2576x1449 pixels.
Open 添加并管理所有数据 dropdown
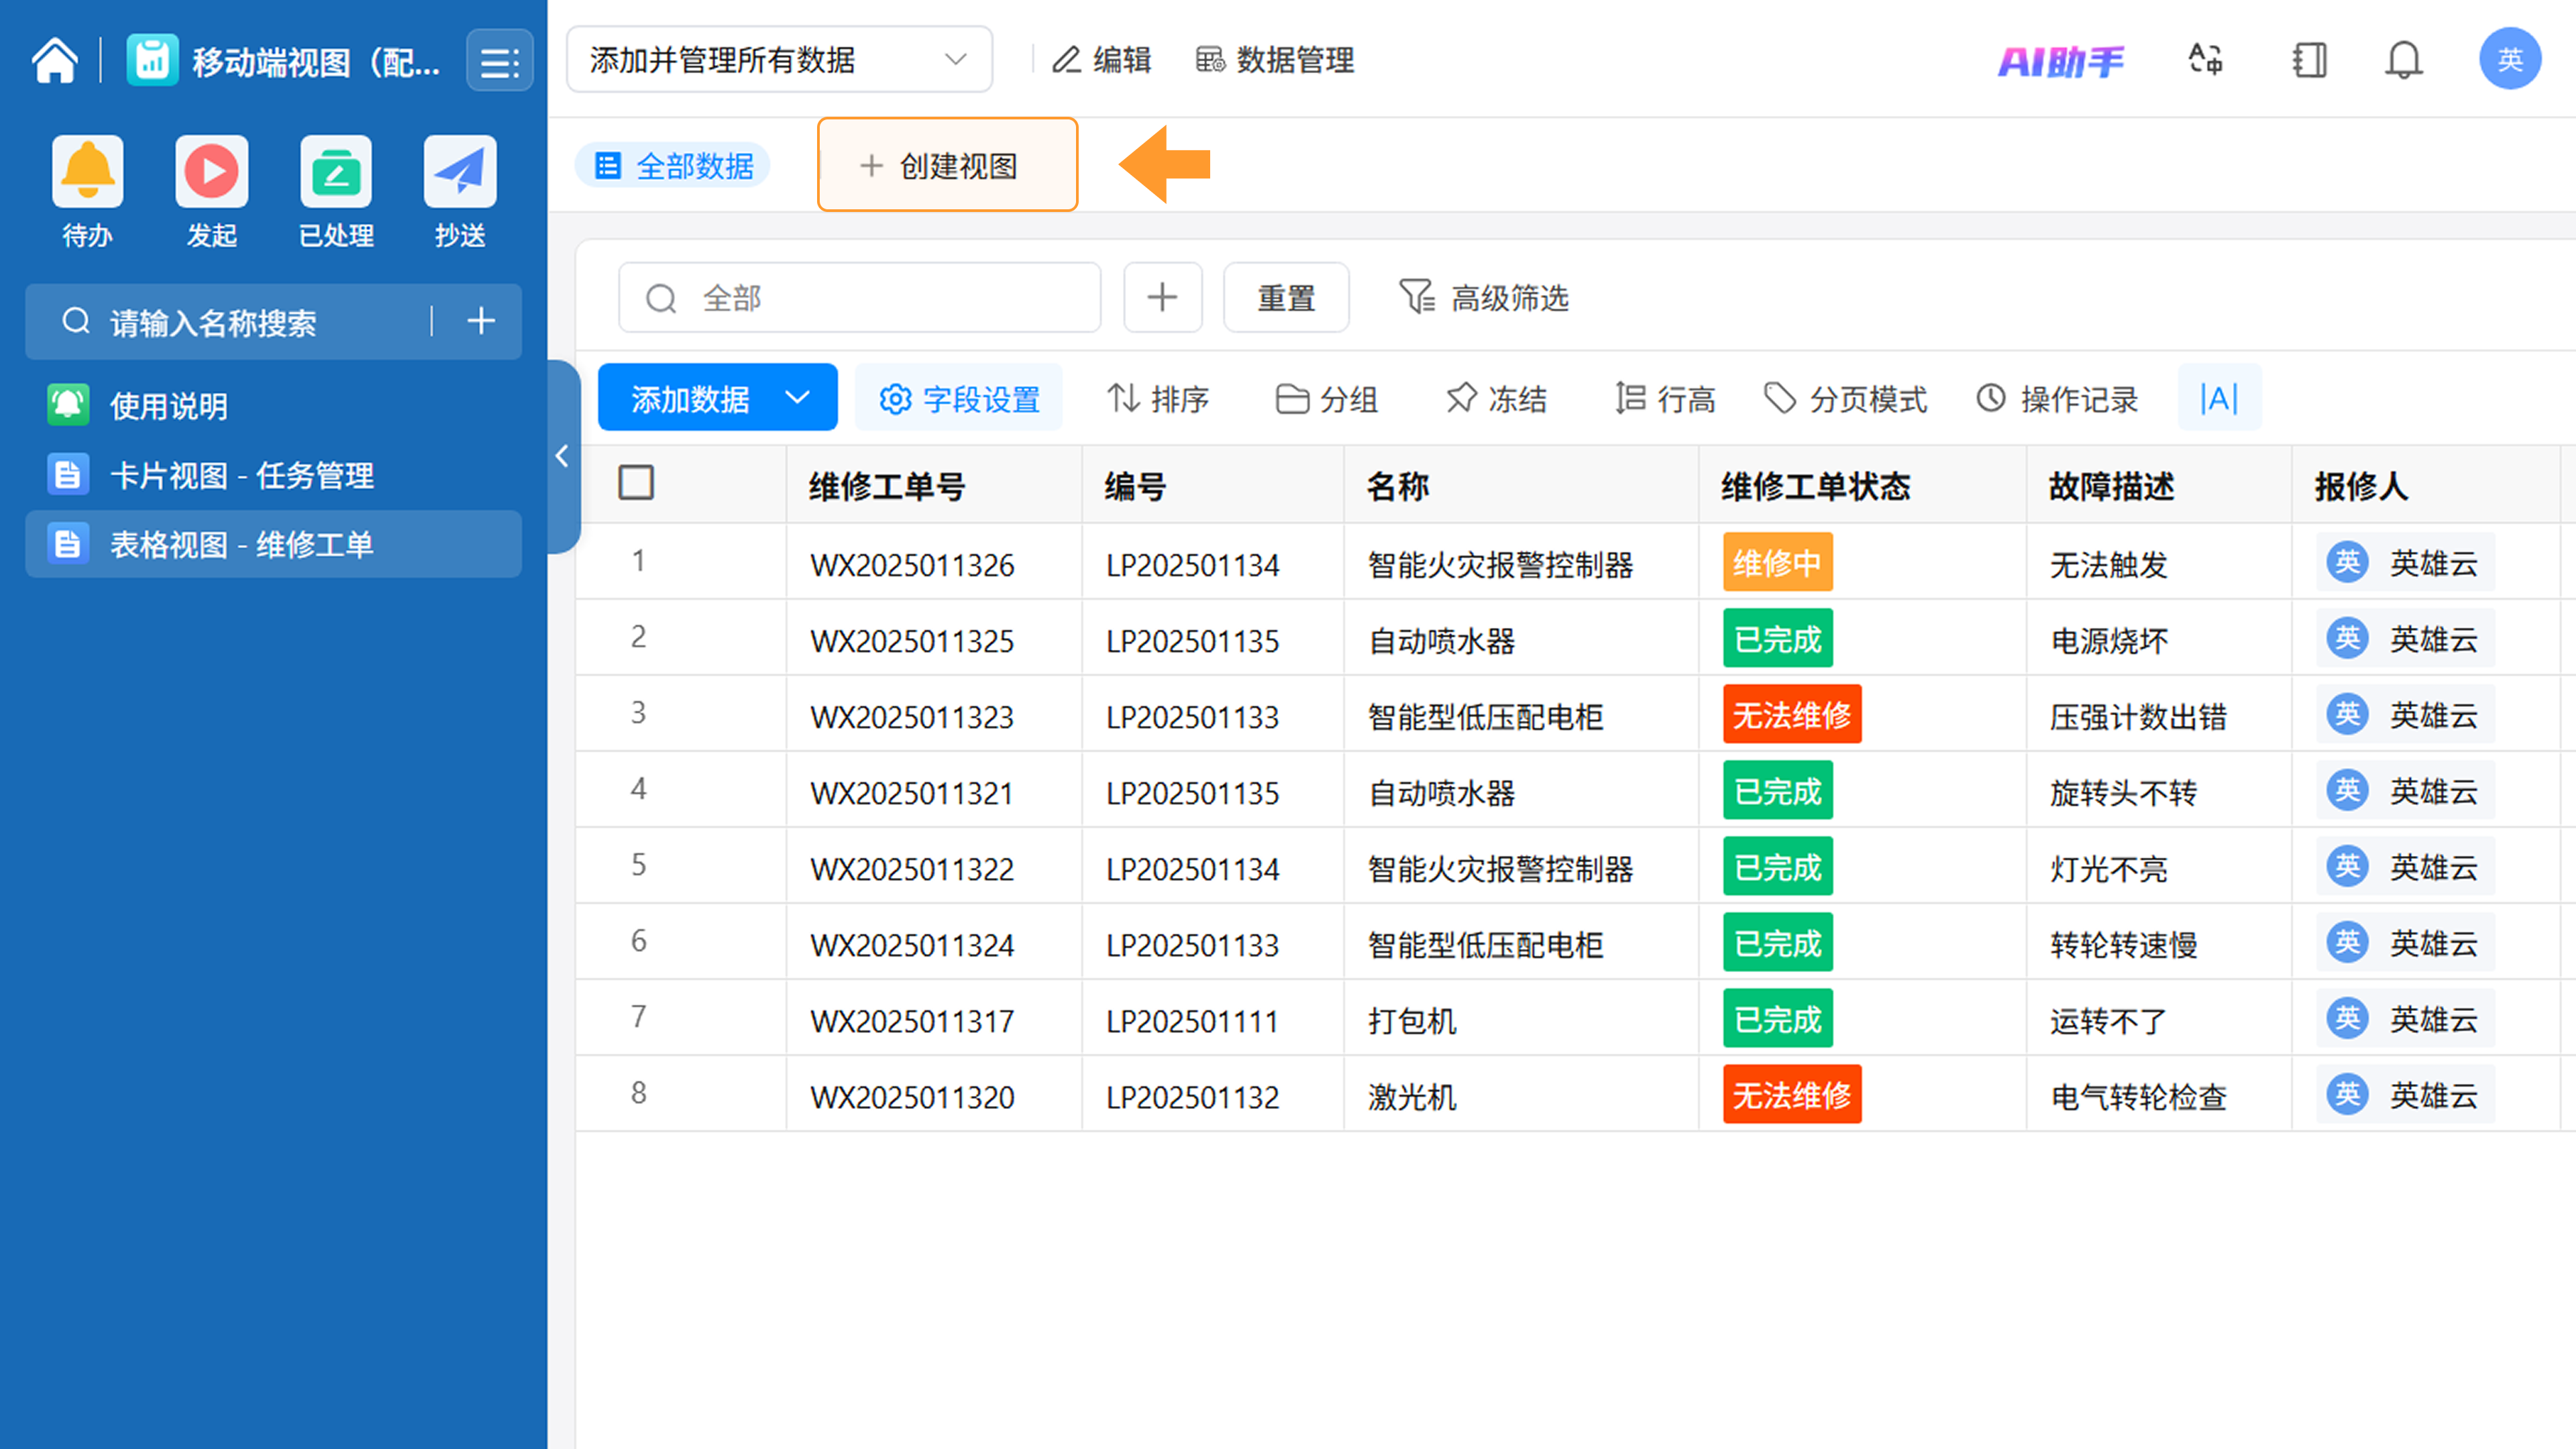[x=779, y=60]
